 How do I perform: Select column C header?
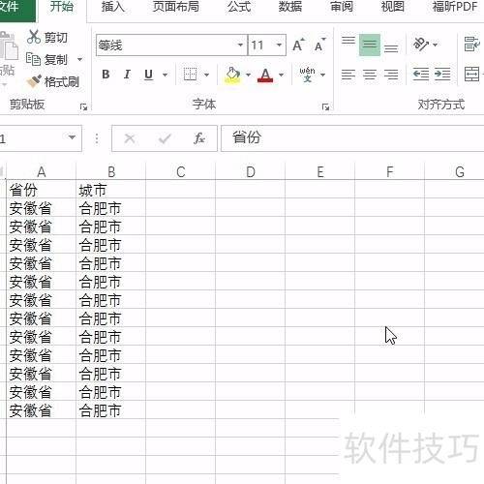pos(181,171)
